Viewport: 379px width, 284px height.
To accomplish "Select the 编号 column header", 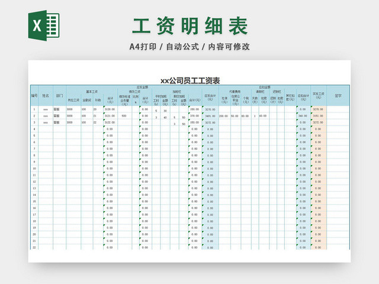I will (x=34, y=95).
